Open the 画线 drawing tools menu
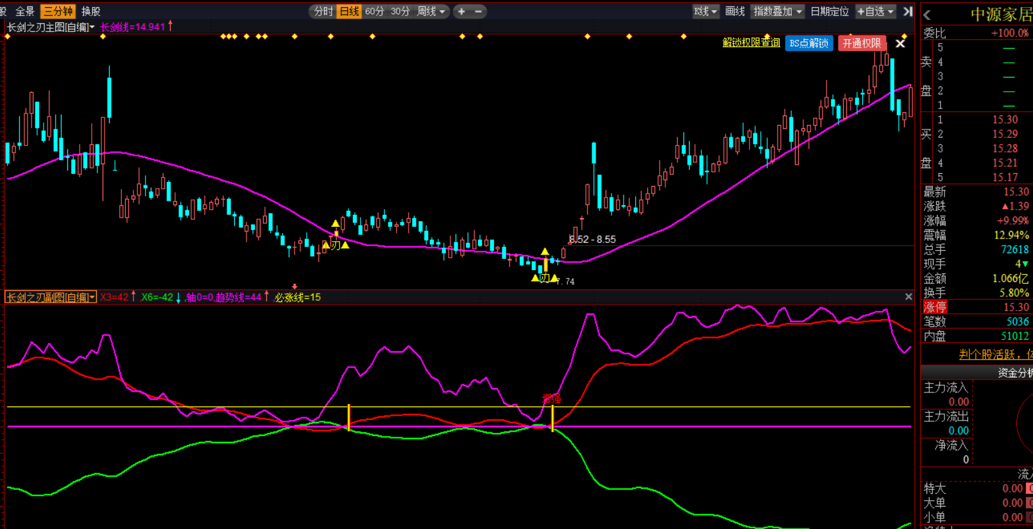Viewport: 1033px width, 529px height. coord(735,12)
